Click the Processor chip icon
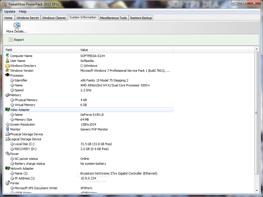The width and height of the screenshot is (263, 197). pyautogui.click(x=7, y=75)
